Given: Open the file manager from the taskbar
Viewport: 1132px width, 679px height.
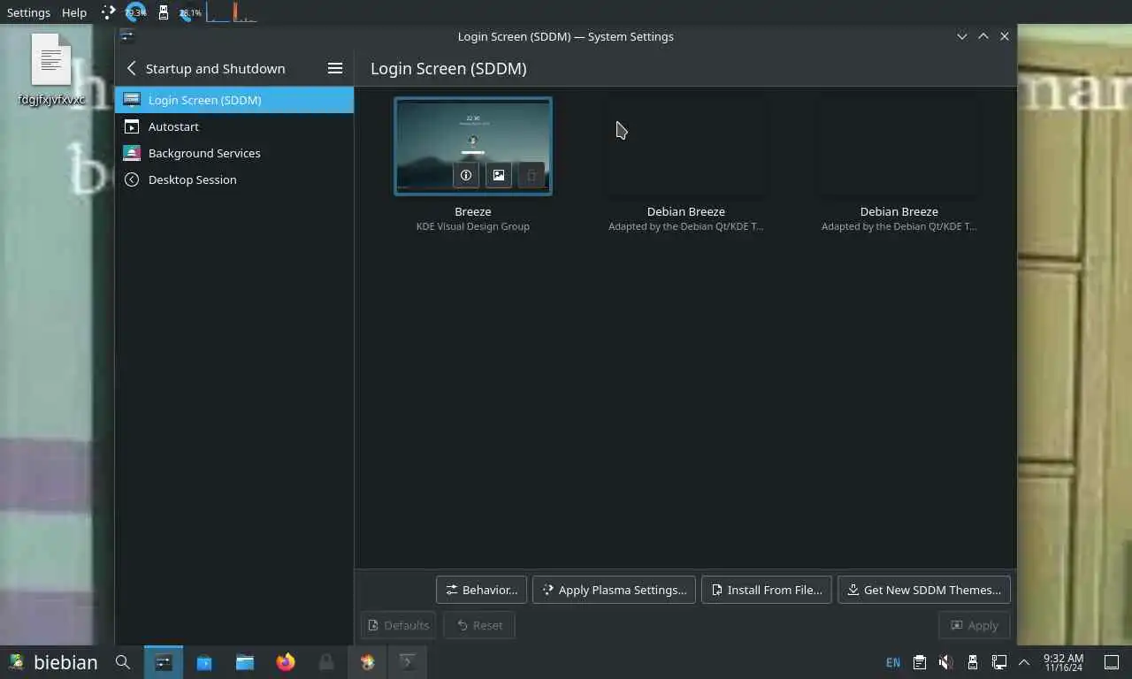Looking at the screenshot, I should [x=245, y=662].
